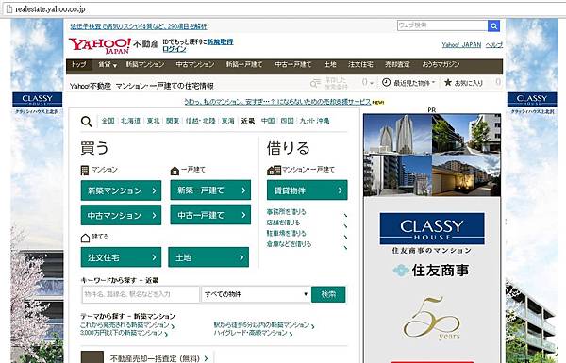Select the 新築一戸建て navigation tab
Screen dimensions: 566x363
coord(244,65)
